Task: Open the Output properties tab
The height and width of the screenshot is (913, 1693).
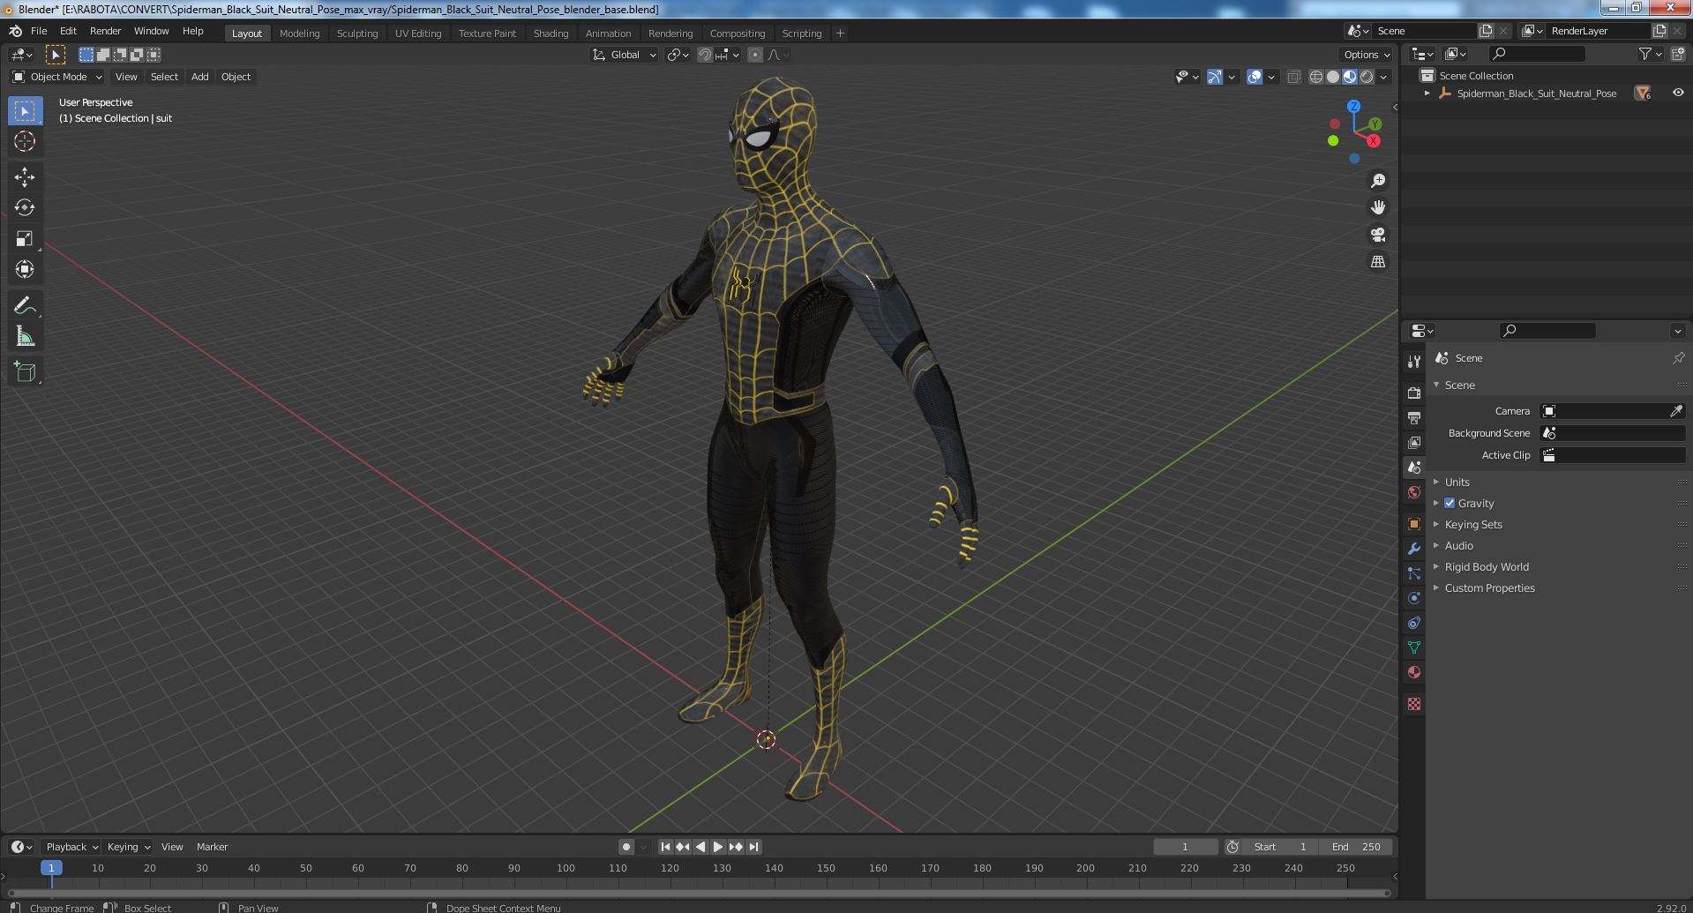Action: point(1414,417)
